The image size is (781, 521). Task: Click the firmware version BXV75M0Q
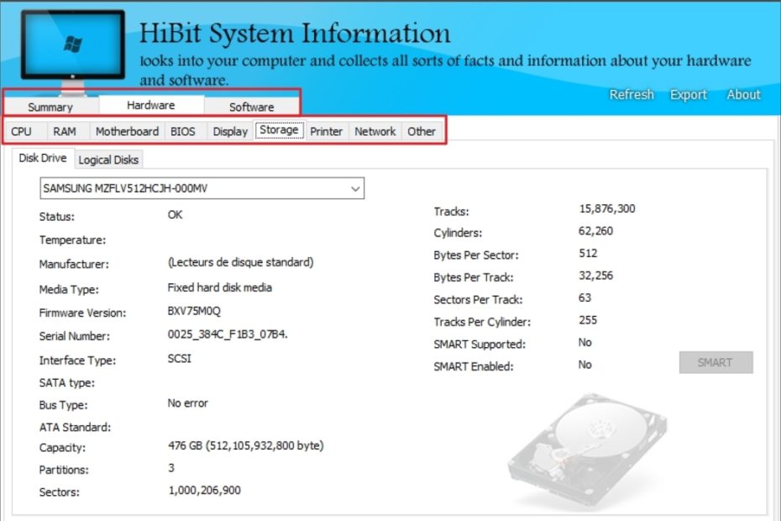pyautogui.click(x=194, y=311)
